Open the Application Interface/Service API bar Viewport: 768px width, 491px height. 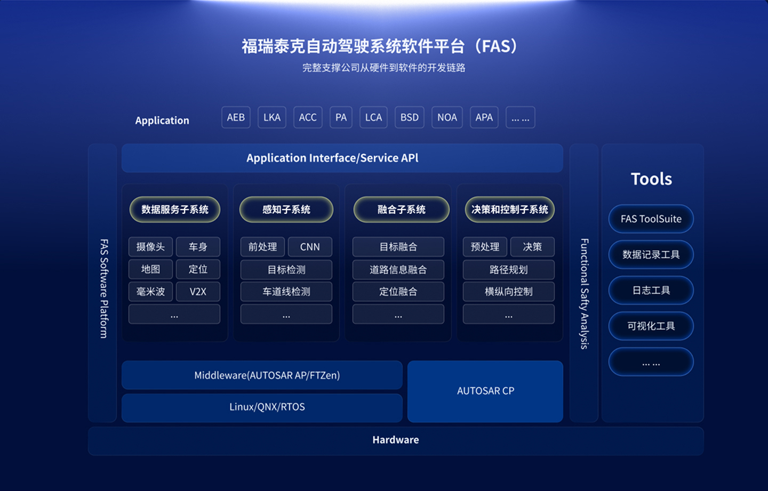pos(342,158)
